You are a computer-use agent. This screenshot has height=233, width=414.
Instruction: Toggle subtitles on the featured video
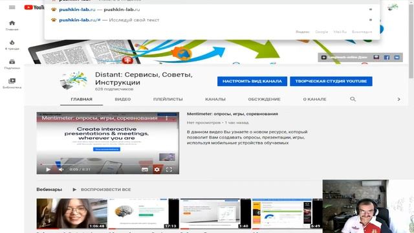click(145, 170)
